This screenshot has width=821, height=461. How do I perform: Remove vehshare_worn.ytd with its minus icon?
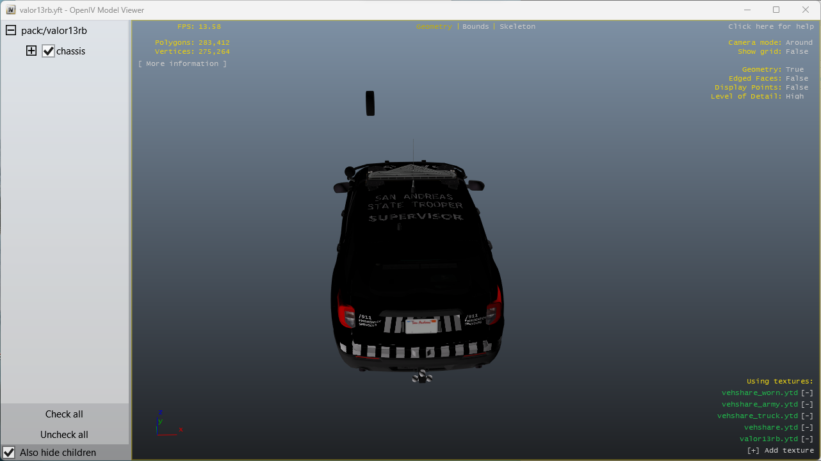click(x=807, y=393)
